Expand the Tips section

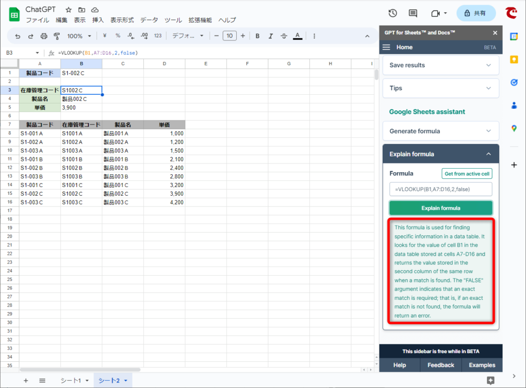coord(441,88)
